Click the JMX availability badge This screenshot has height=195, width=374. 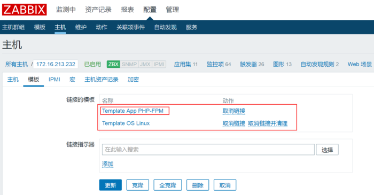[145, 64]
